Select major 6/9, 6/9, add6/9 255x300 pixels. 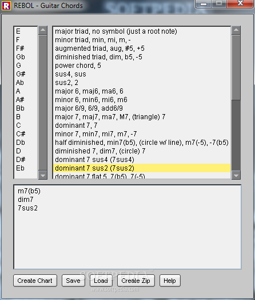tap(142, 108)
